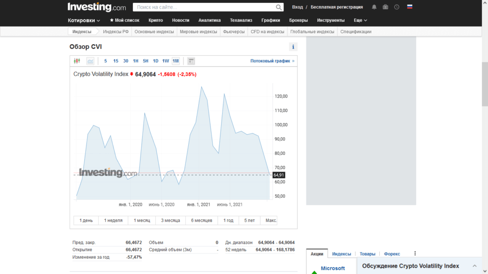
Task: Select the 1D chart interval
Action: click(x=155, y=61)
